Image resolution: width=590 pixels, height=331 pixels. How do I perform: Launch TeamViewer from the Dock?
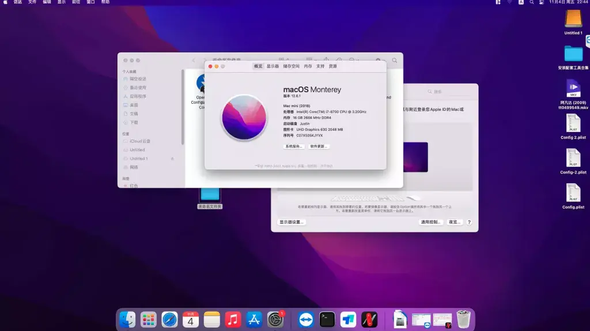(306, 319)
